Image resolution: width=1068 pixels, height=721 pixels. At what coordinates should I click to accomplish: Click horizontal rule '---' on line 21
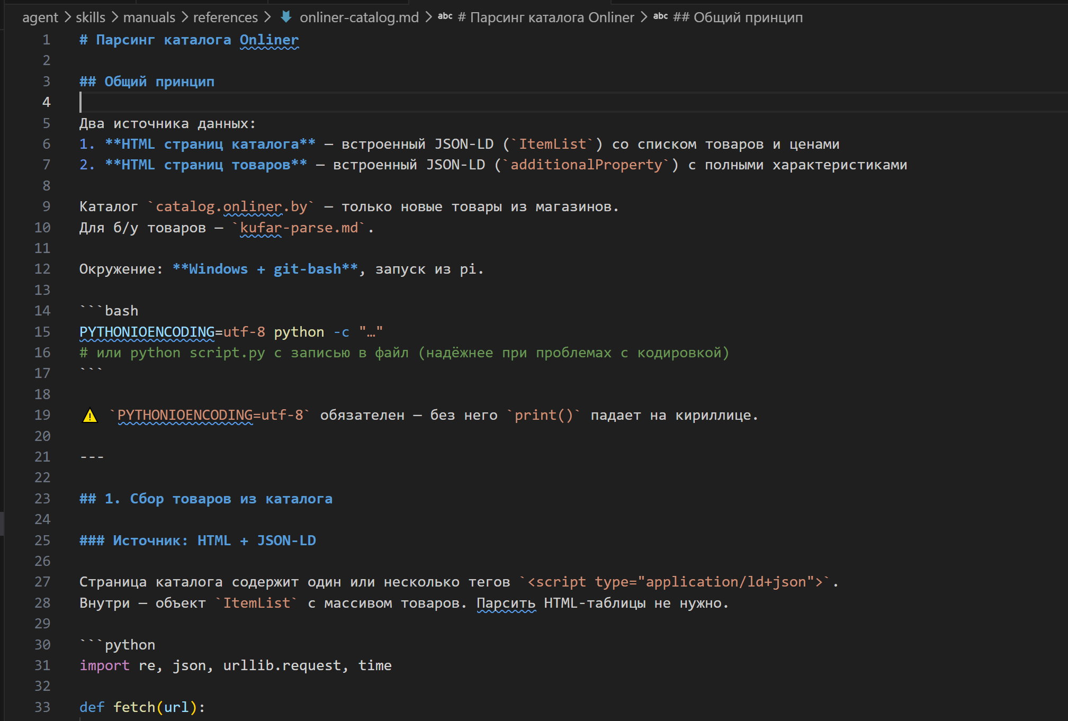point(92,457)
